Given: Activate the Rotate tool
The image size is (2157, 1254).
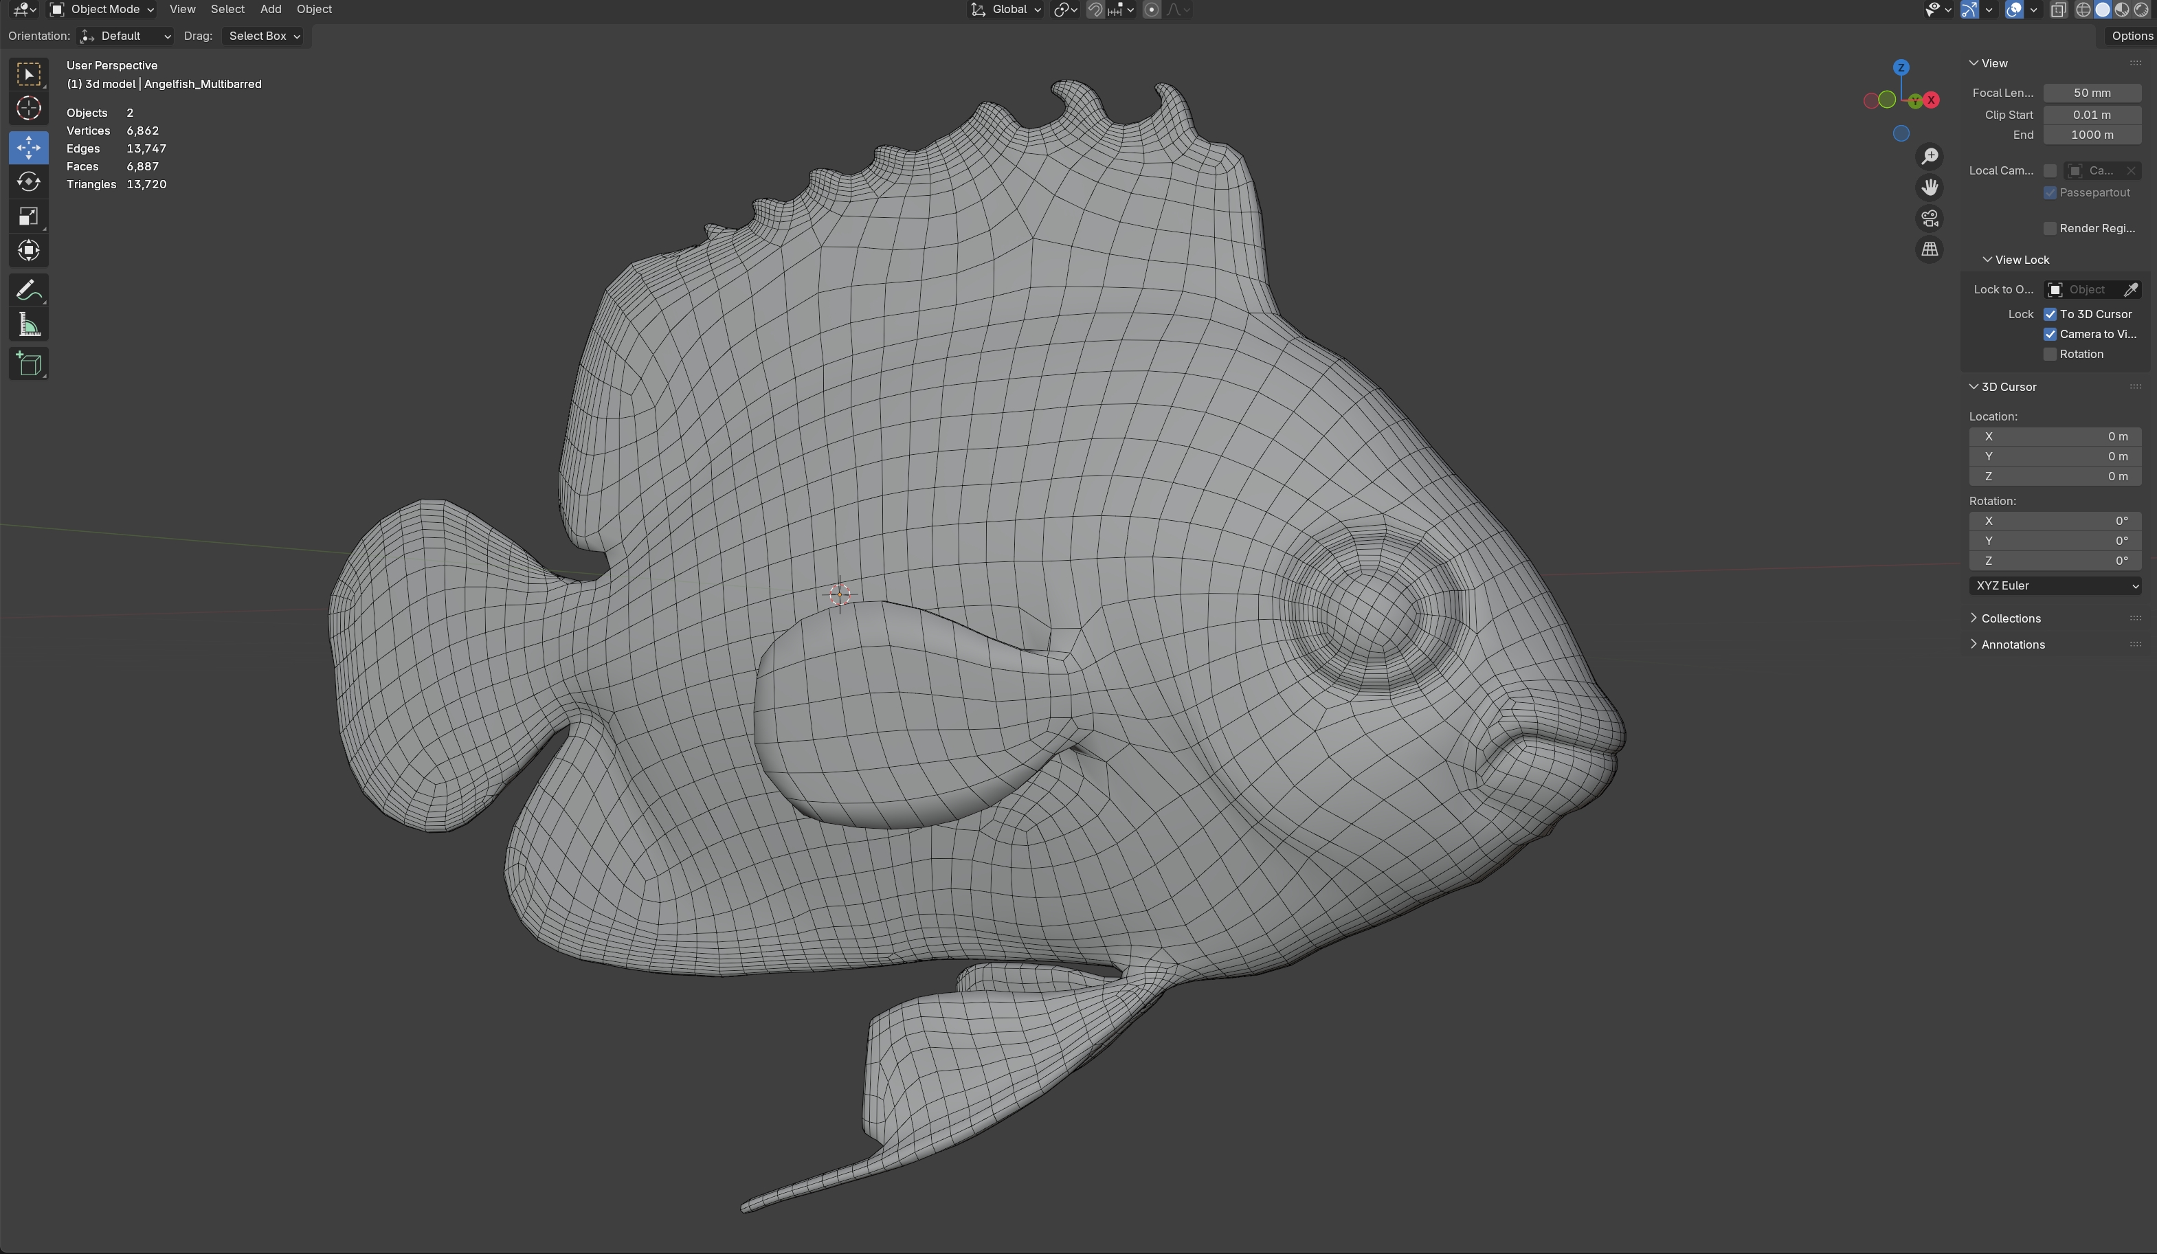Looking at the screenshot, I should pyautogui.click(x=28, y=181).
